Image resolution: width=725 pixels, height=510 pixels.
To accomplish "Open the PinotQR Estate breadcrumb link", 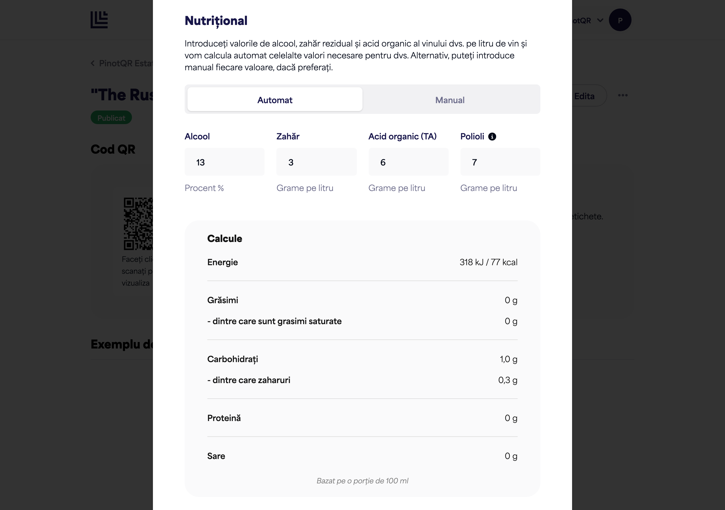I will 126,63.
